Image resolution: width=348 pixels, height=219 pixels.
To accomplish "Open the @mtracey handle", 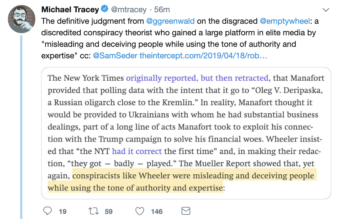I will [x=129, y=9].
